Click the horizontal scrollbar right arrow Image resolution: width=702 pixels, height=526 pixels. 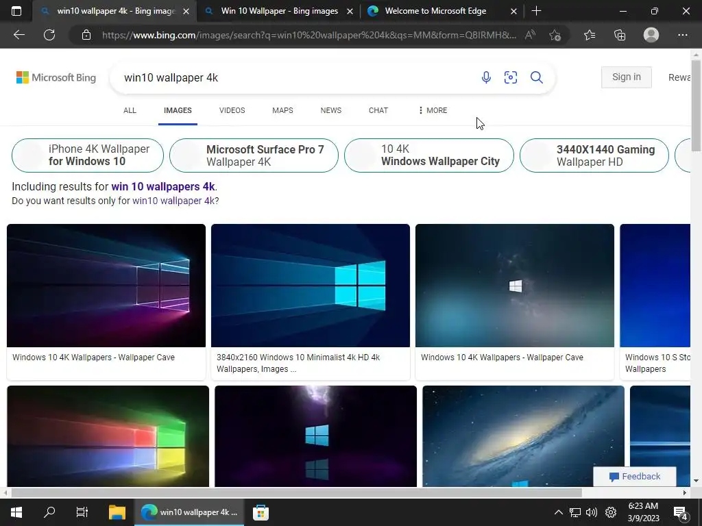click(685, 493)
